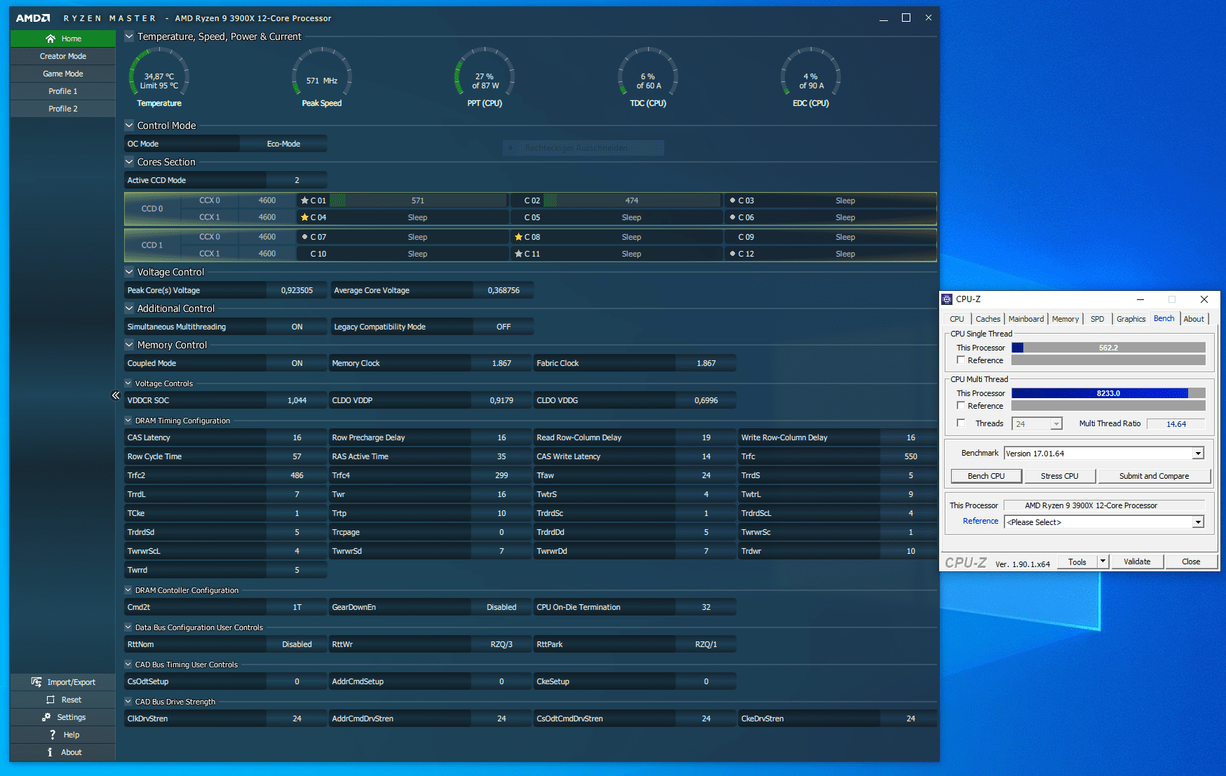
Task: Select Game Mode in the sidebar
Action: coord(63,74)
